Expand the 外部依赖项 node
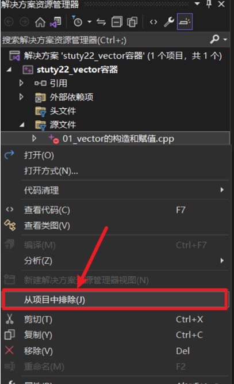This screenshot has height=384, width=234. (21, 97)
